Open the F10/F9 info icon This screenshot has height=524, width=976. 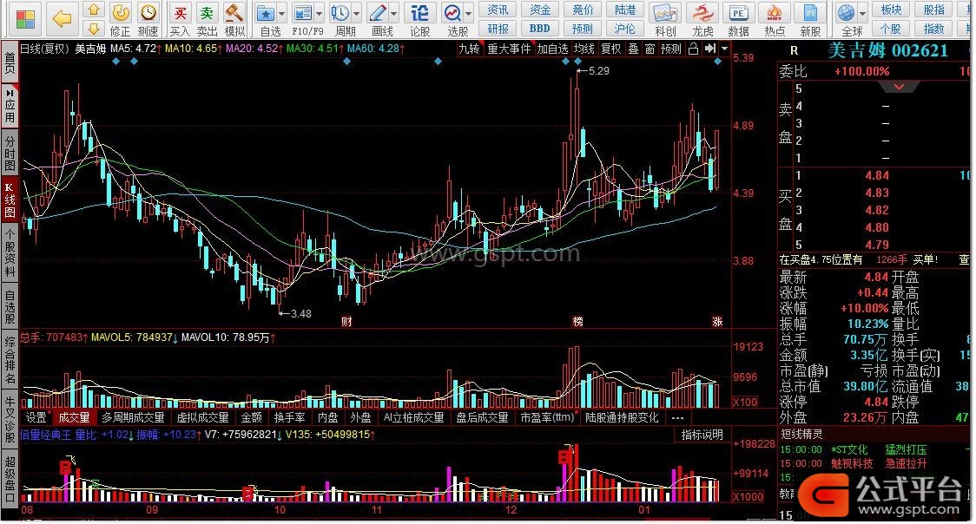click(x=303, y=13)
